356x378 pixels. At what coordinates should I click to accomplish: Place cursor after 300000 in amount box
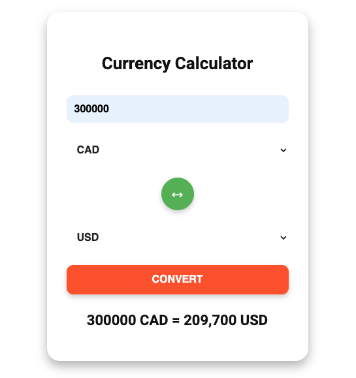[x=110, y=109]
